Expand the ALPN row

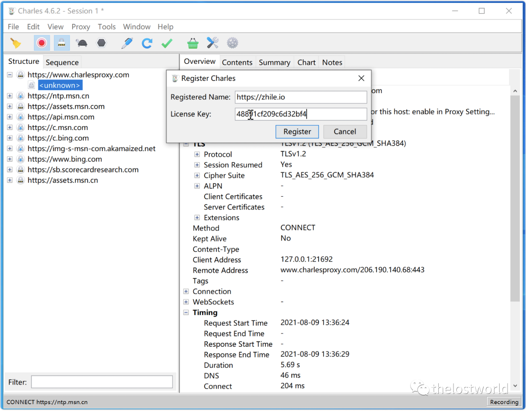click(x=197, y=186)
